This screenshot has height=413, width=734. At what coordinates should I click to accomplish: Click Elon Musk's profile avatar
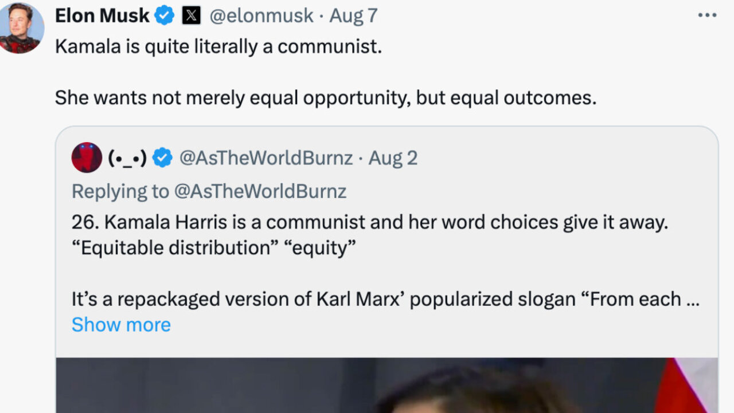click(21, 27)
